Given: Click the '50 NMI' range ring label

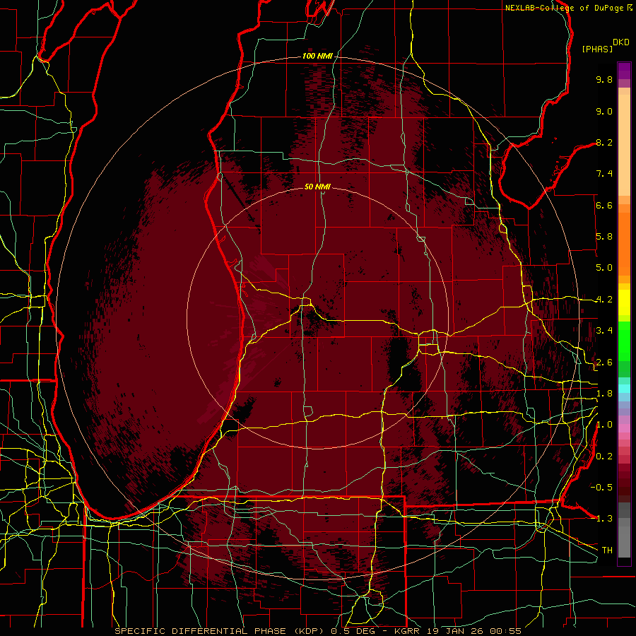Looking at the screenshot, I should click(317, 187).
